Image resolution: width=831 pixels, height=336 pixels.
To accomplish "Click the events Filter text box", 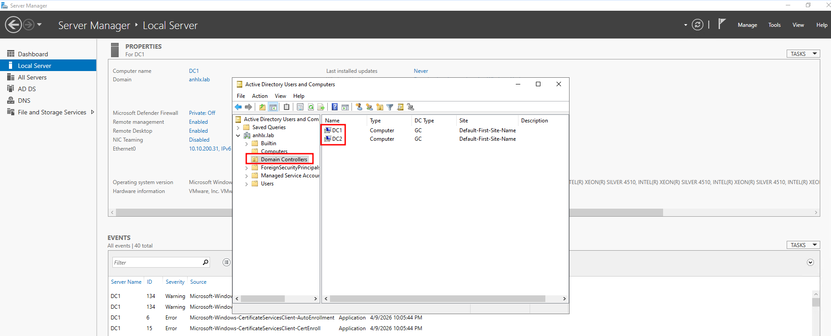I will click(x=157, y=262).
